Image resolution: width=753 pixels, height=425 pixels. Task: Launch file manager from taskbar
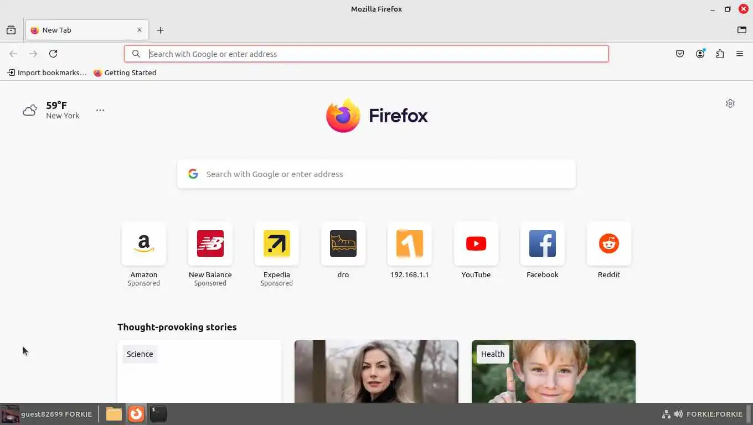pos(114,414)
